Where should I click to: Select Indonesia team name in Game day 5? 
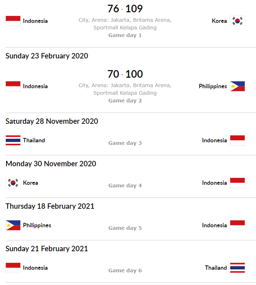214,225
